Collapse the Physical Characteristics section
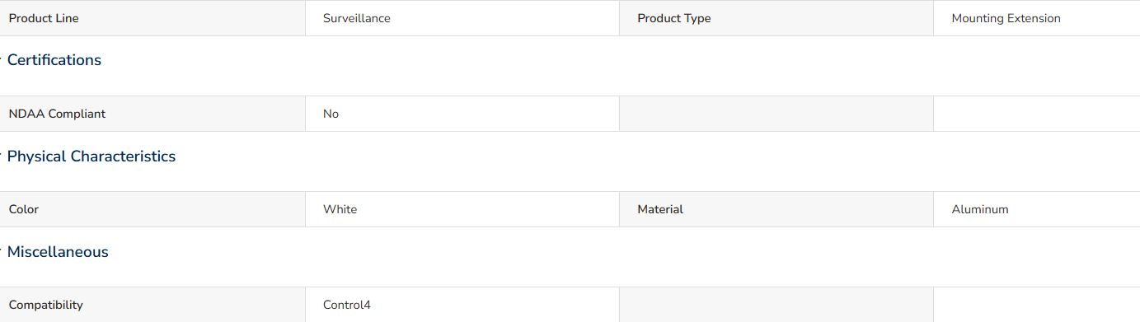The width and height of the screenshot is (1140, 322). 91,156
